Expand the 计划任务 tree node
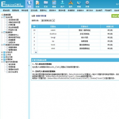Viewport: 119px width, 119px height. (2, 52)
